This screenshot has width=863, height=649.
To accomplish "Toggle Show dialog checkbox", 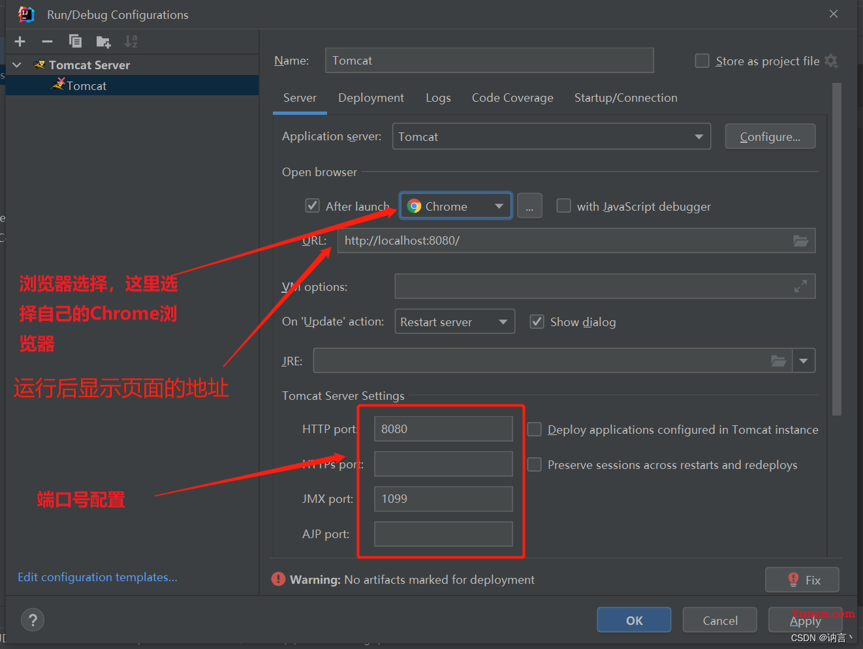I will pyautogui.click(x=537, y=322).
